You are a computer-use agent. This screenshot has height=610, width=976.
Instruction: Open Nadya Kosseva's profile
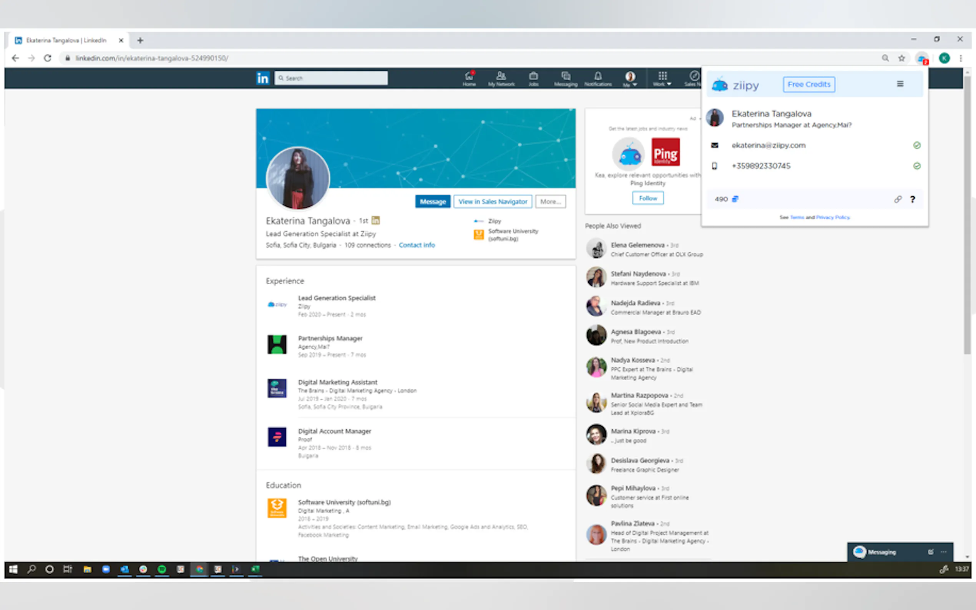tap(632, 360)
